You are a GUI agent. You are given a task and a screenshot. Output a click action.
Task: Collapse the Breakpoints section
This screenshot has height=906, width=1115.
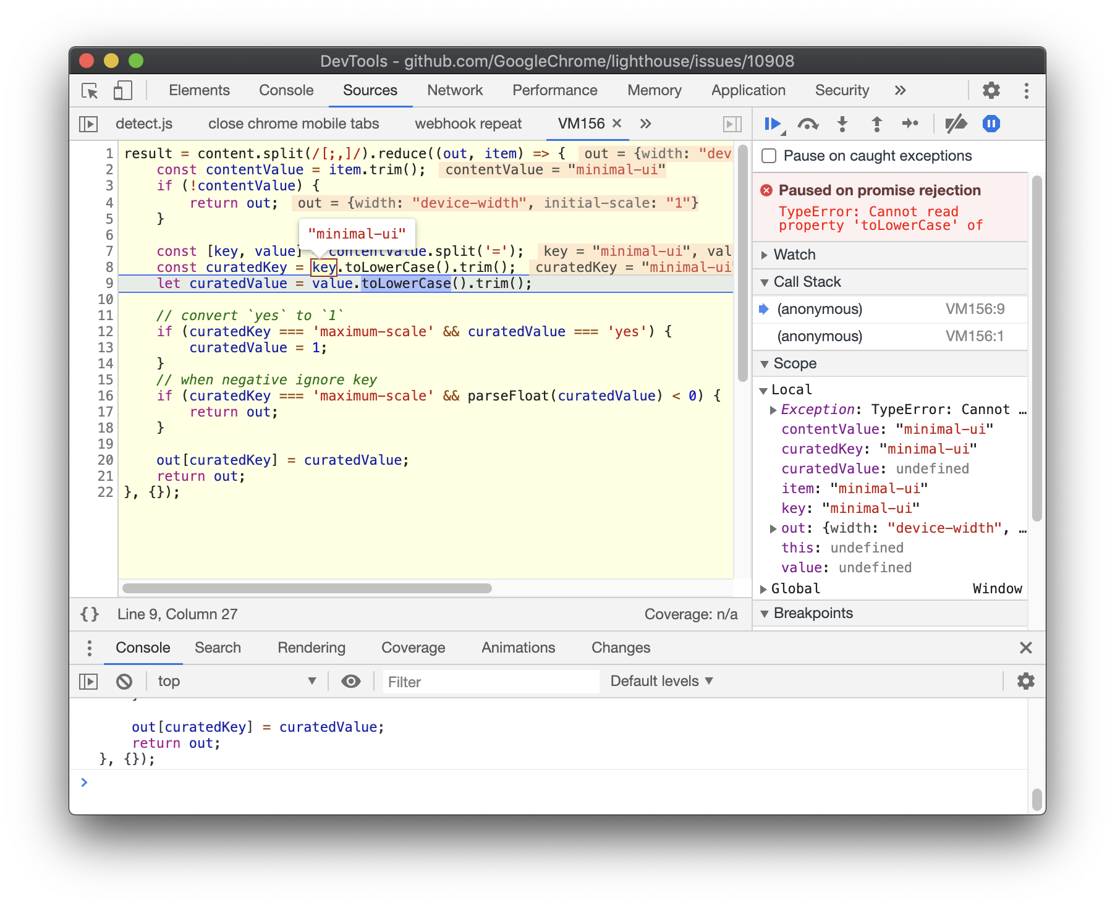pyautogui.click(x=890, y=613)
